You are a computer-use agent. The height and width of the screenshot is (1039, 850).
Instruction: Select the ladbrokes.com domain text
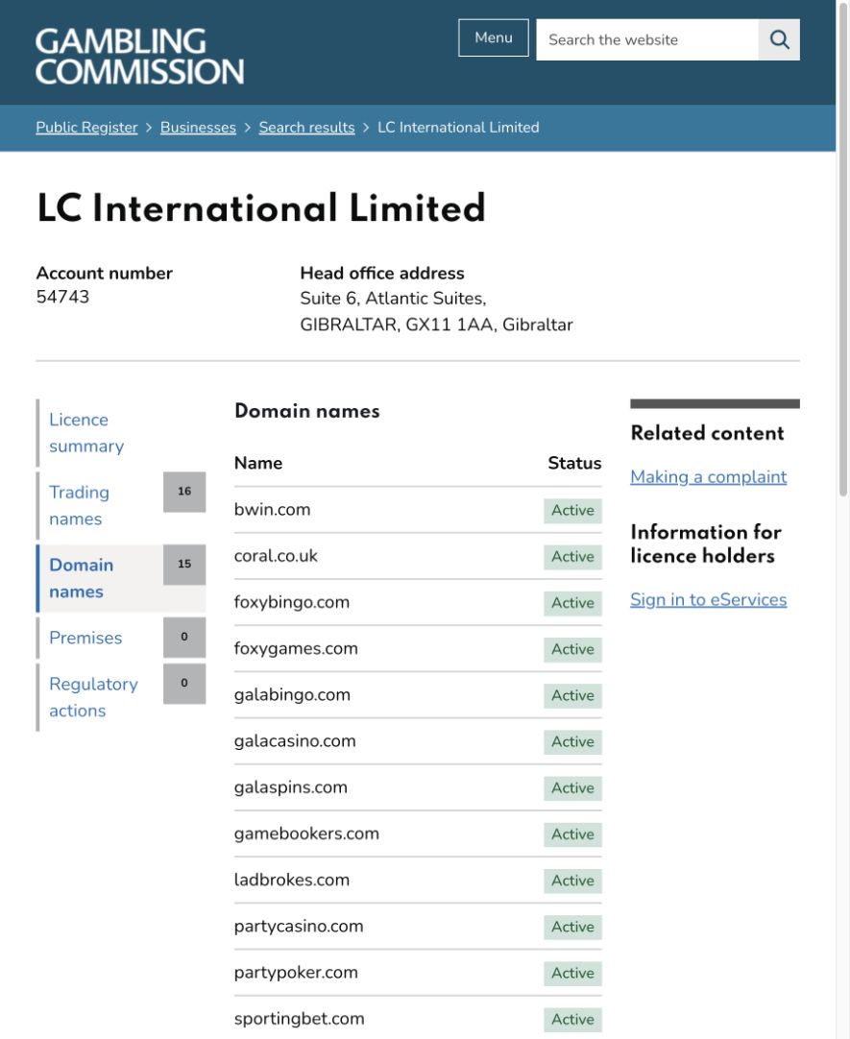292,880
